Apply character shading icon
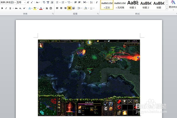 47,8
